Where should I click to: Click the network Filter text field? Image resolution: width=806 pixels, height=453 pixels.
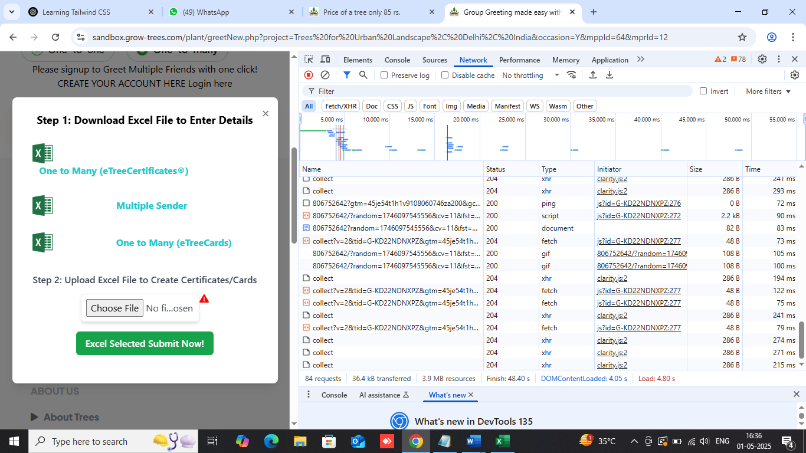[x=502, y=91]
